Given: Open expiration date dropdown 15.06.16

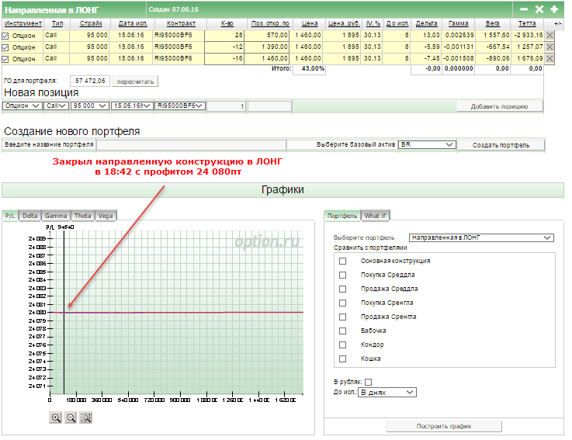Looking at the screenshot, I should (x=132, y=106).
